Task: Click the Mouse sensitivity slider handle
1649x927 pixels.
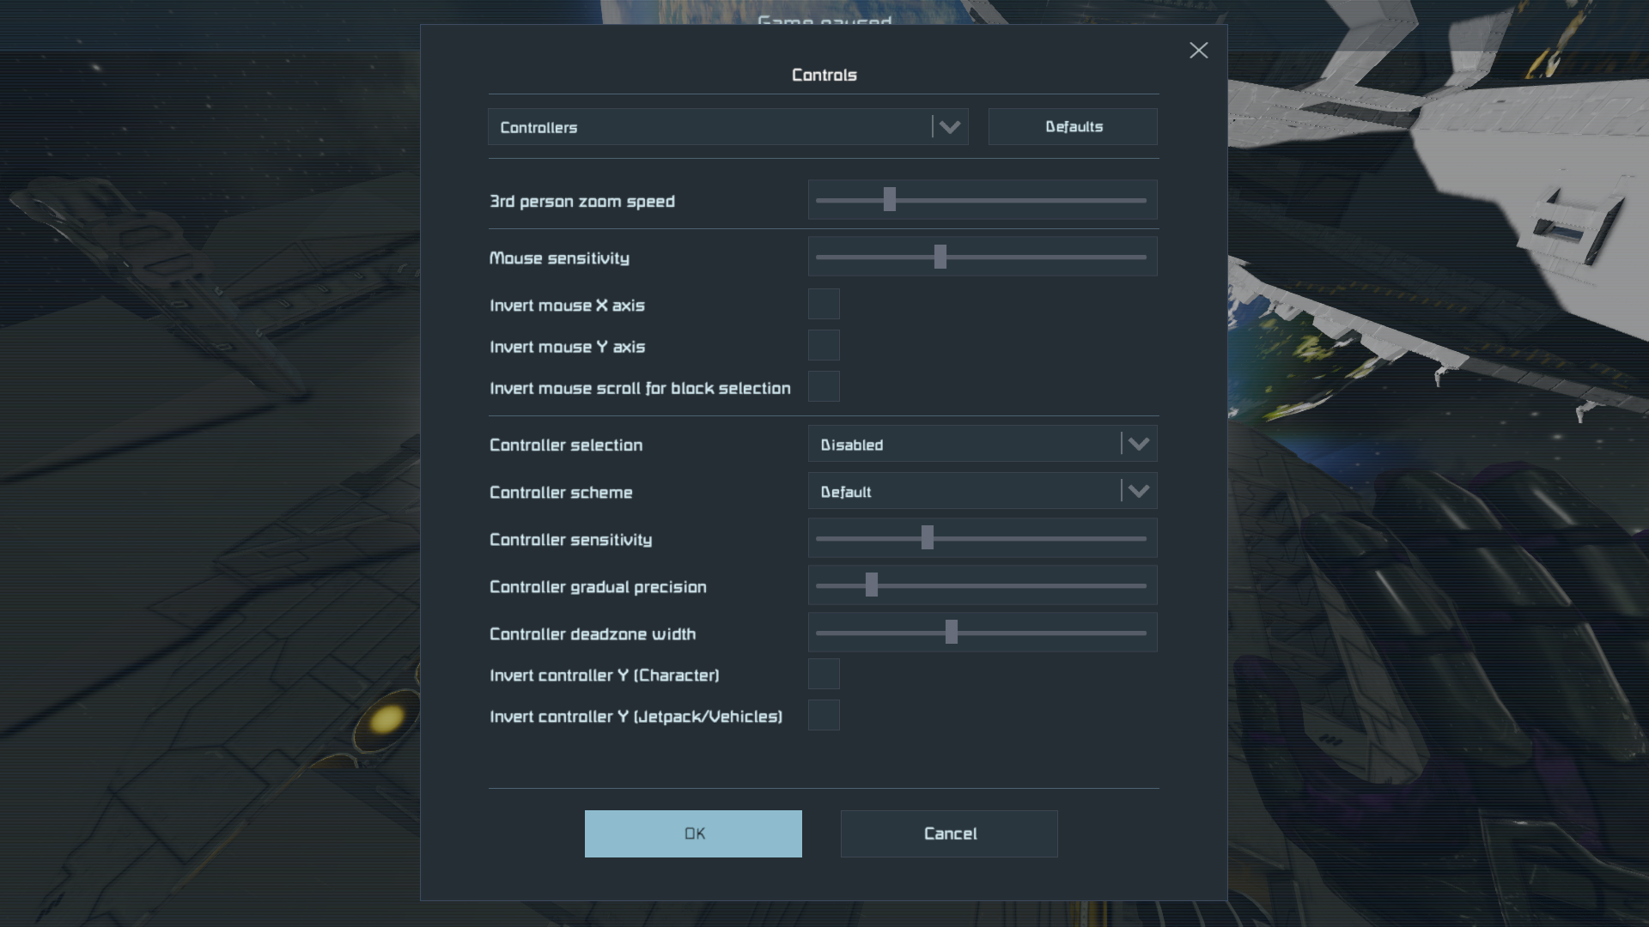Action: pyautogui.click(x=940, y=257)
